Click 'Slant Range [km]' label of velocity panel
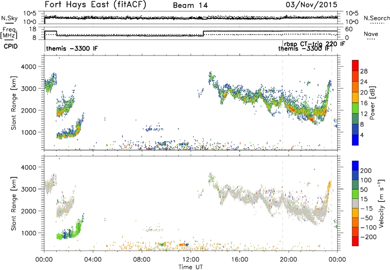Screen dimensions: 390x270 14,204
